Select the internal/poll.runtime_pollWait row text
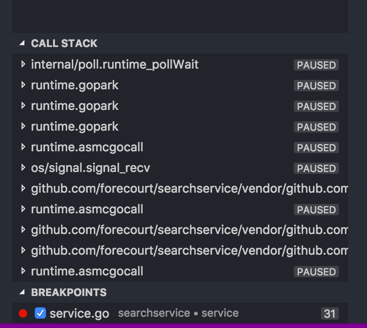The image size is (367, 328). coord(115,64)
